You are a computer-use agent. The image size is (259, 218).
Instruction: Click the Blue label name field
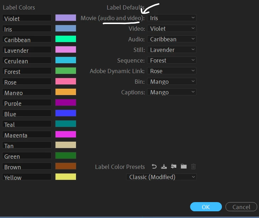click(27, 113)
